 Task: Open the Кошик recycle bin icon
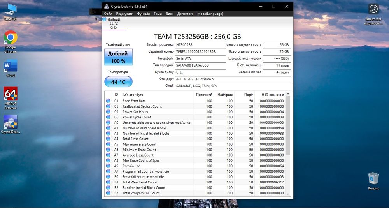point(373,181)
